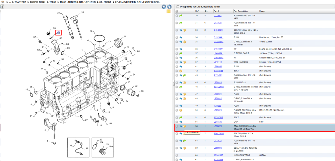
Task: Click green arrow icon in ELECTRIC CABLE row
Action: (x=181, y=53)
